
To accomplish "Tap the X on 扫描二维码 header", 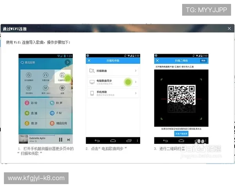I will (157, 60).
